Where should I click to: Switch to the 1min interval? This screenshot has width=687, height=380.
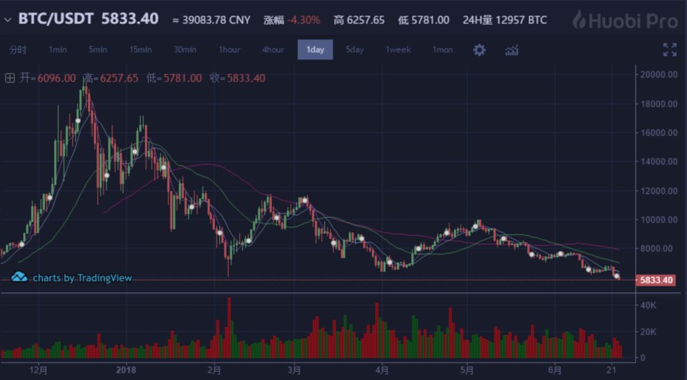(x=57, y=50)
